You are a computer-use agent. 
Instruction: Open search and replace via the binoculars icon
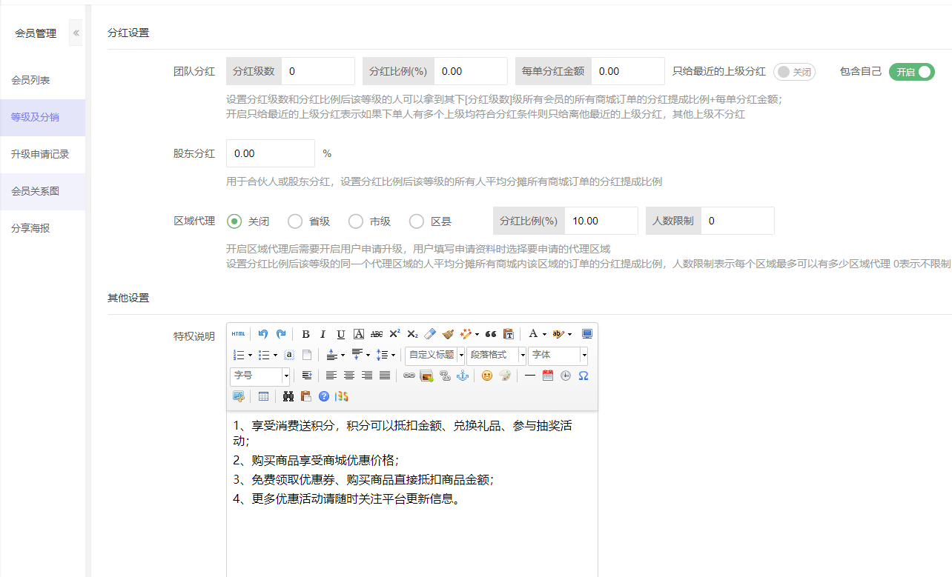[288, 396]
